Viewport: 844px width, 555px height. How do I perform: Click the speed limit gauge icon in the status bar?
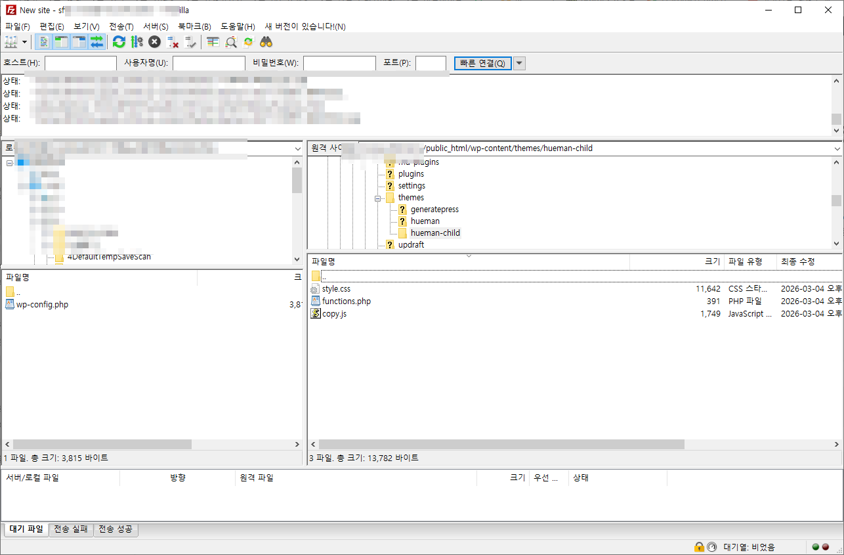[711, 546]
